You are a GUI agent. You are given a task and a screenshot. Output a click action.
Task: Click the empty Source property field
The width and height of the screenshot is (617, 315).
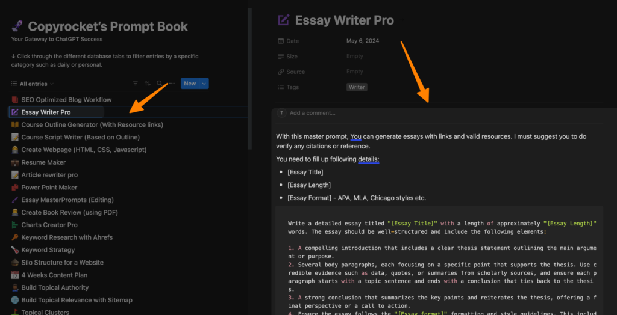(x=355, y=72)
